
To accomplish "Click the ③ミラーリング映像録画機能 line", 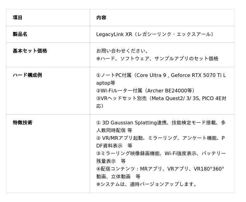I will pyautogui.click(x=129, y=153).
